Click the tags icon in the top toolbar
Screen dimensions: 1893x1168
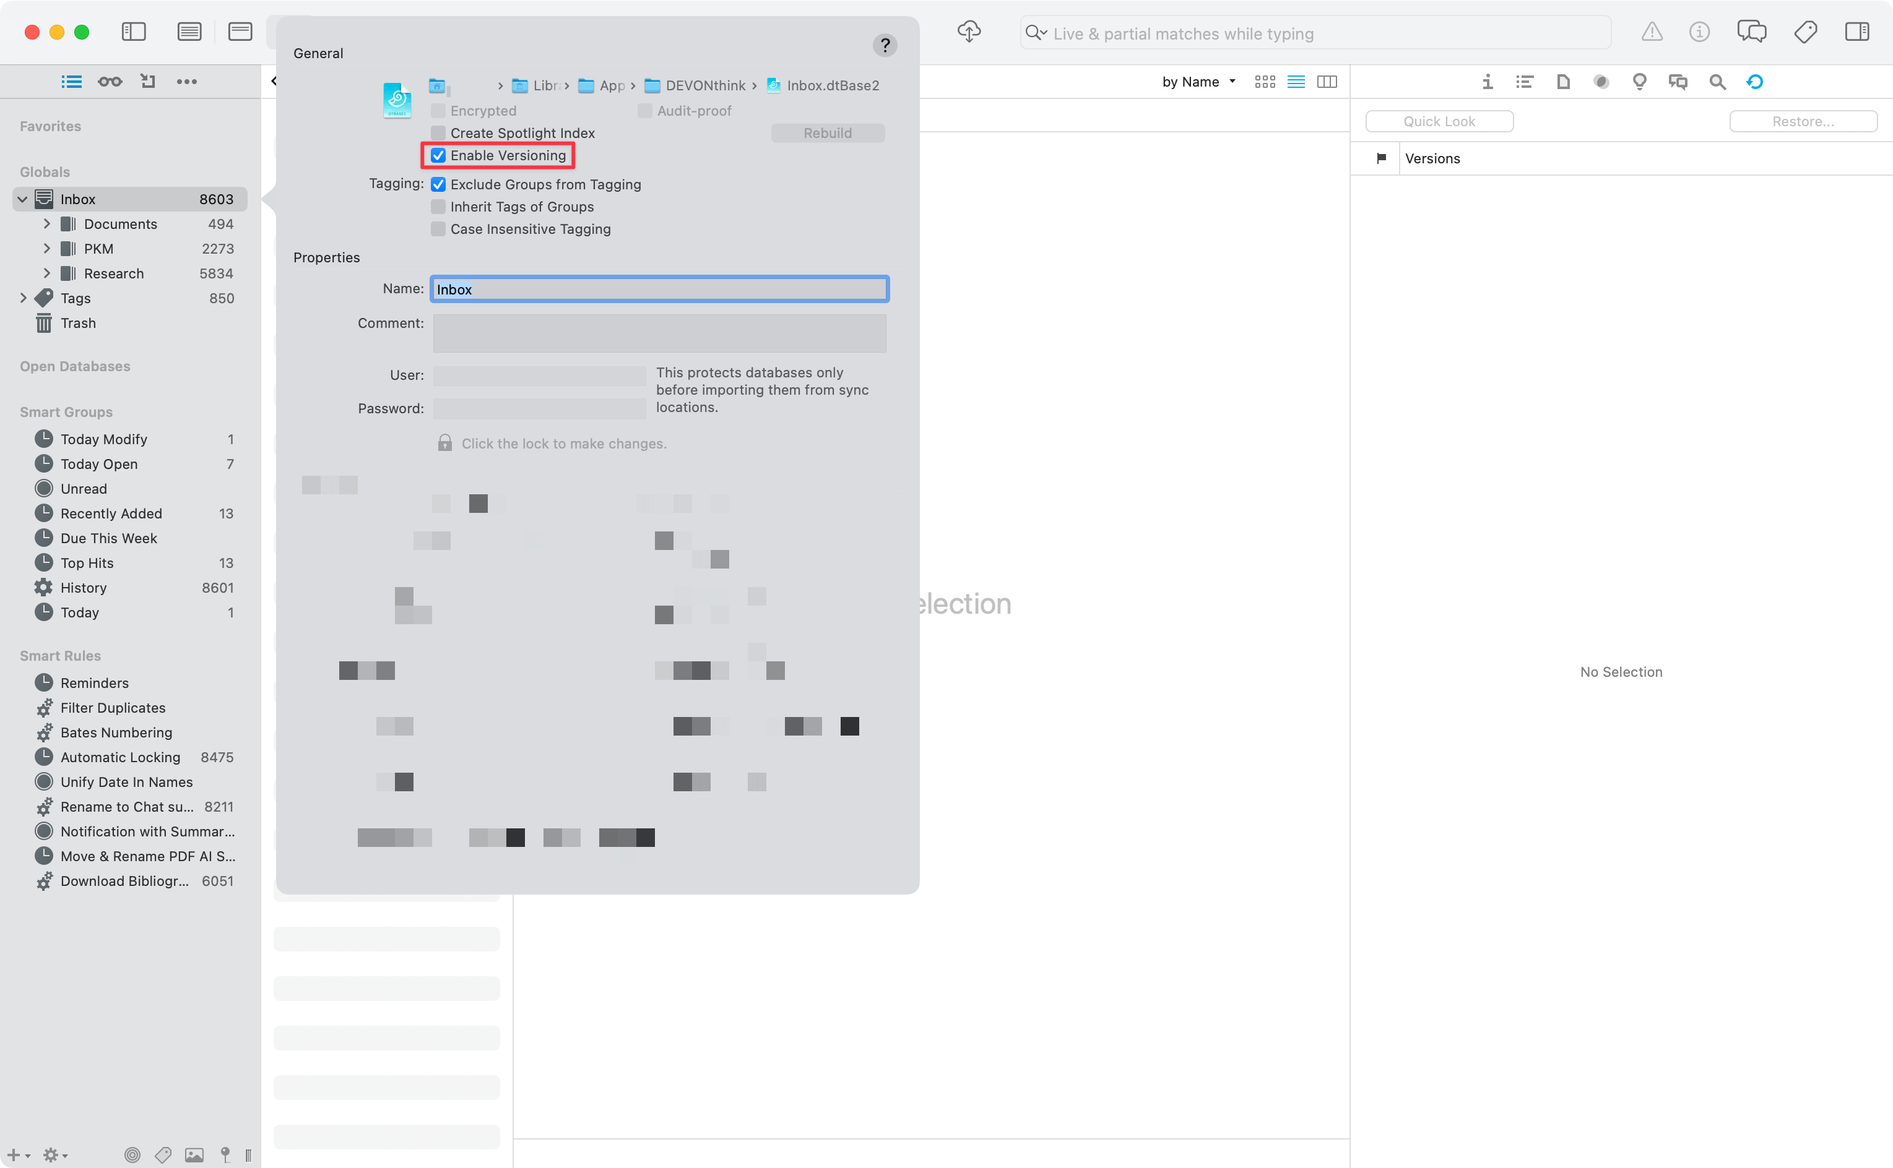[1806, 32]
